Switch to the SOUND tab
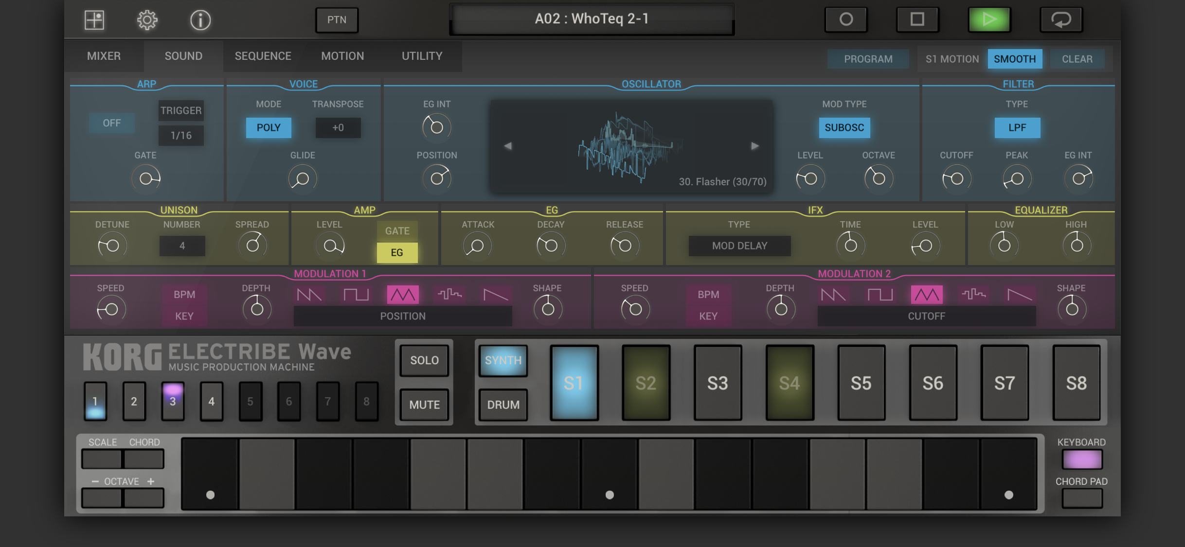Image resolution: width=1185 pixels, height=547 pixels. [183, 56]
